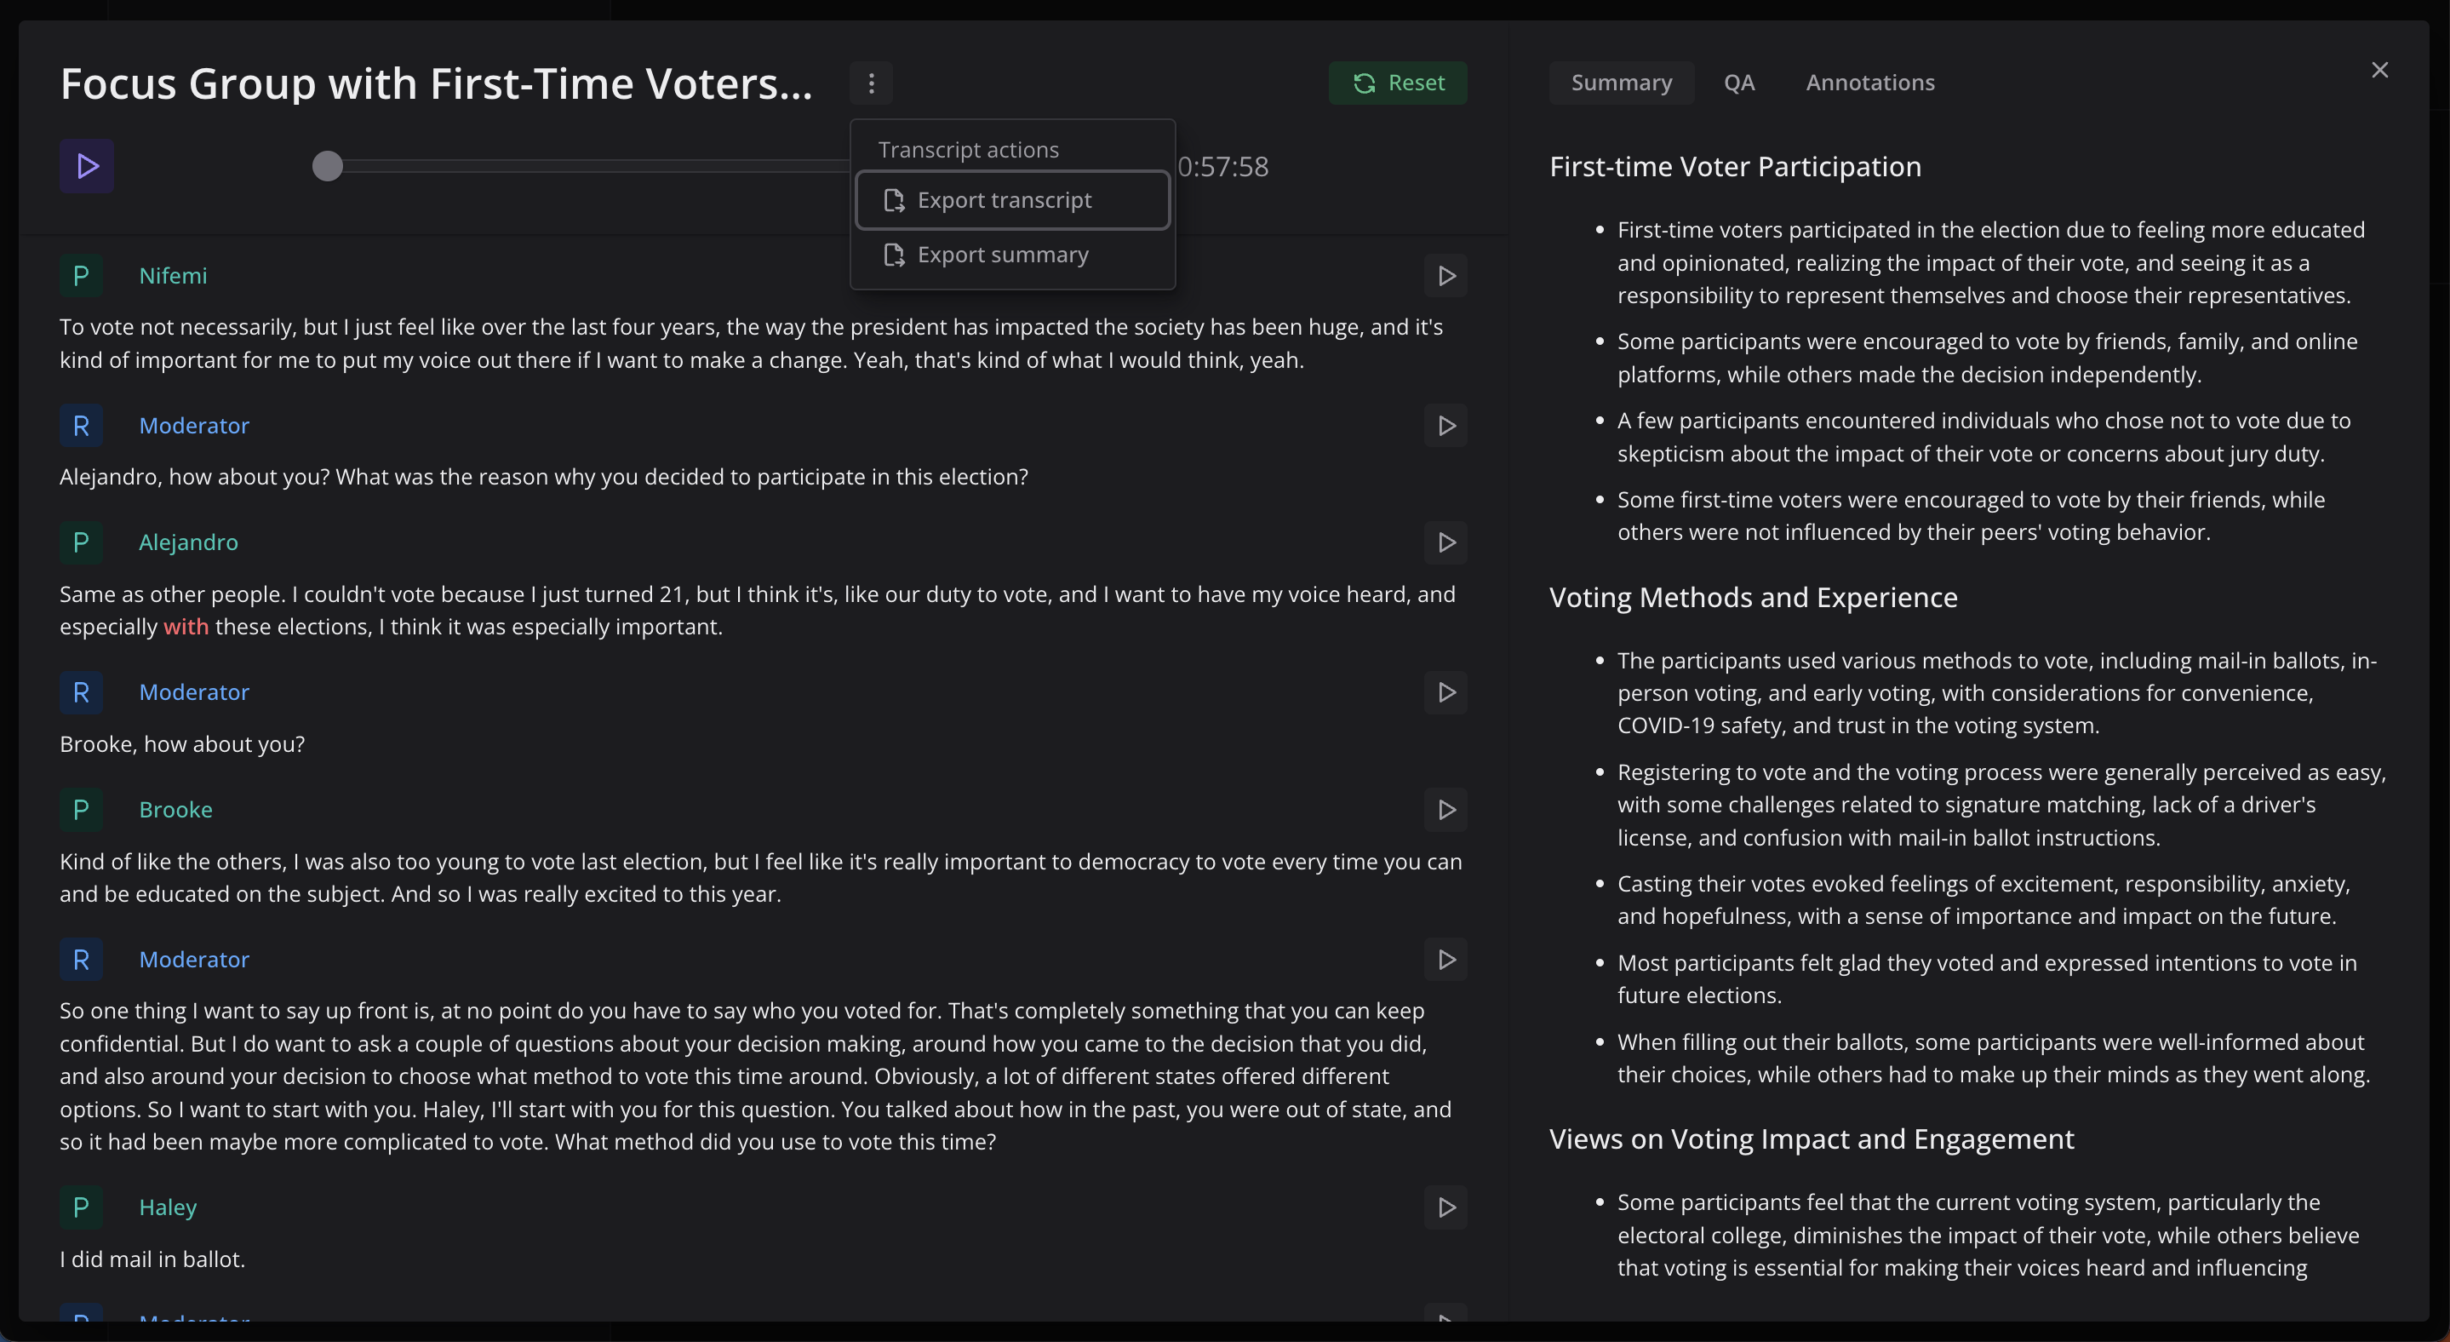The height and width of the screenshot is (1342, 2450).
Task: Click the 0:57:58 duration timestamp
Action: [x=1223, y=166]
